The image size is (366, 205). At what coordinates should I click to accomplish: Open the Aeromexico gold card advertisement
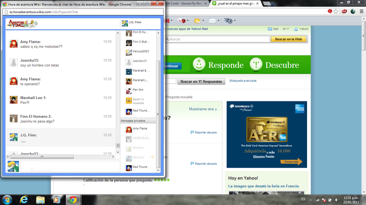[266, 134]
